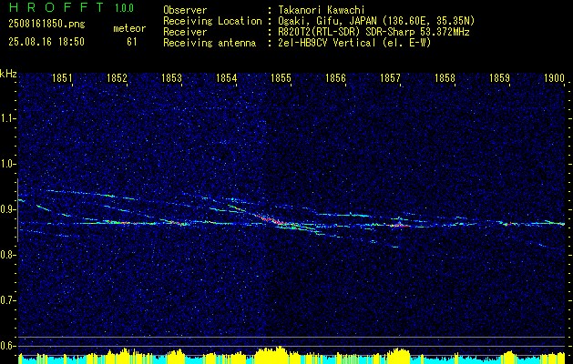Click the red echo peak near 1857
This screenshot has width=573, height=364.
(x=399, y=225)
